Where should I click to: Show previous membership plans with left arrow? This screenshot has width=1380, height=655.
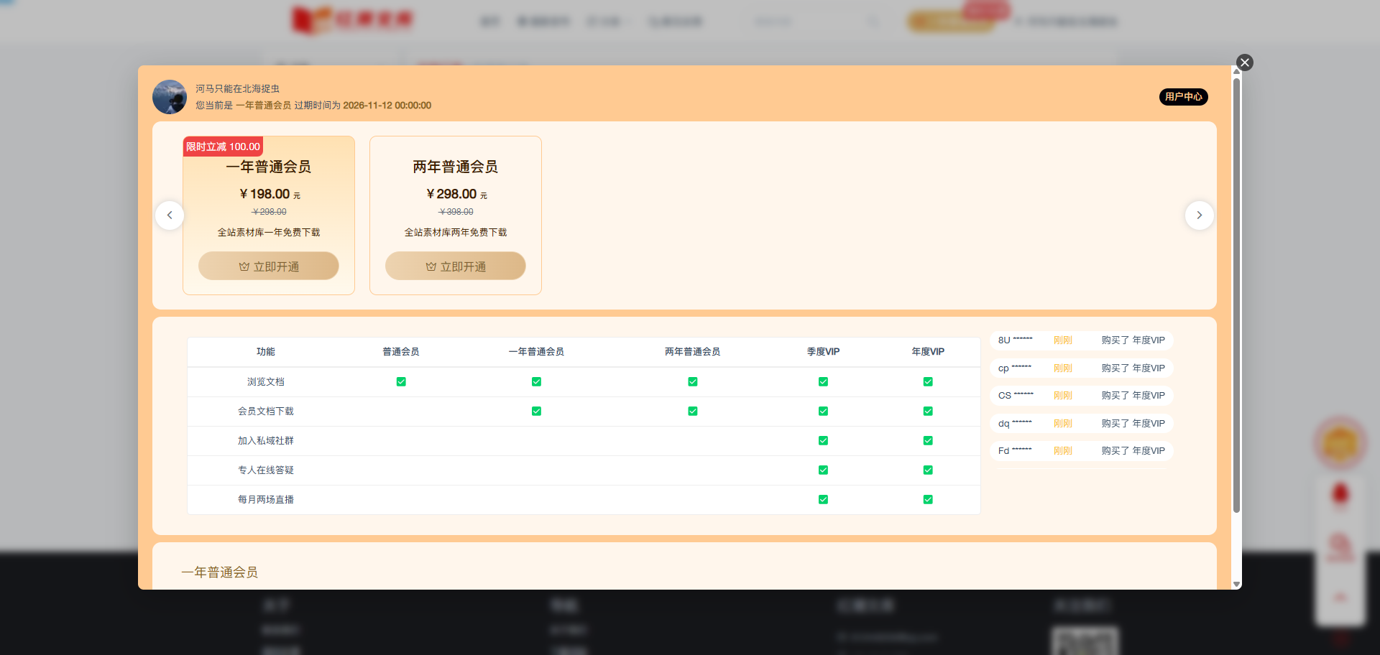[x=170, y=215]
